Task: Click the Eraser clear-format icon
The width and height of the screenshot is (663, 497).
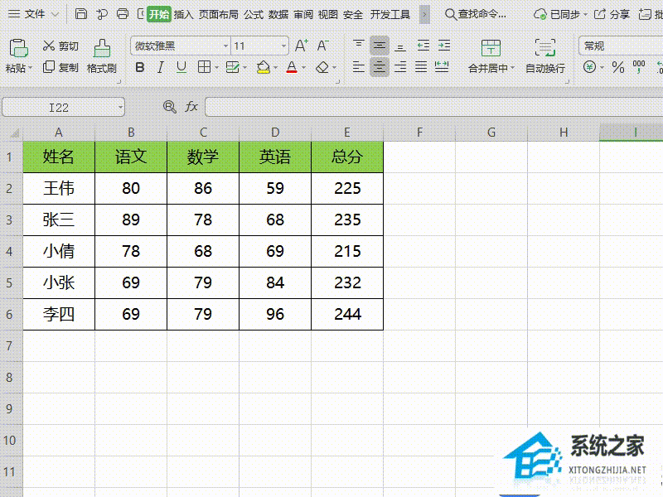Action: [x=322, y=67]
